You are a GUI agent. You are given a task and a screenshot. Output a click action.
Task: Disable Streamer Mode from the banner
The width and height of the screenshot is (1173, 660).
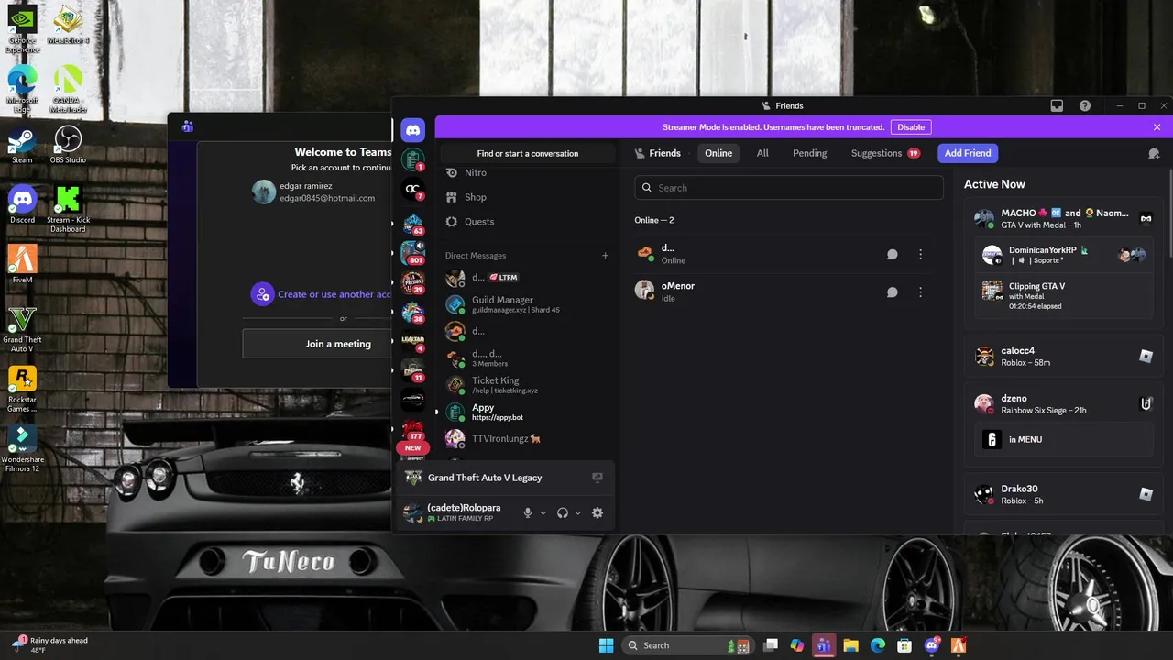(x=911, y=127)
